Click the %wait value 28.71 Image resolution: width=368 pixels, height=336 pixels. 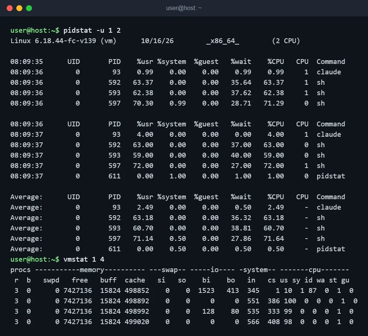(241, 103)
